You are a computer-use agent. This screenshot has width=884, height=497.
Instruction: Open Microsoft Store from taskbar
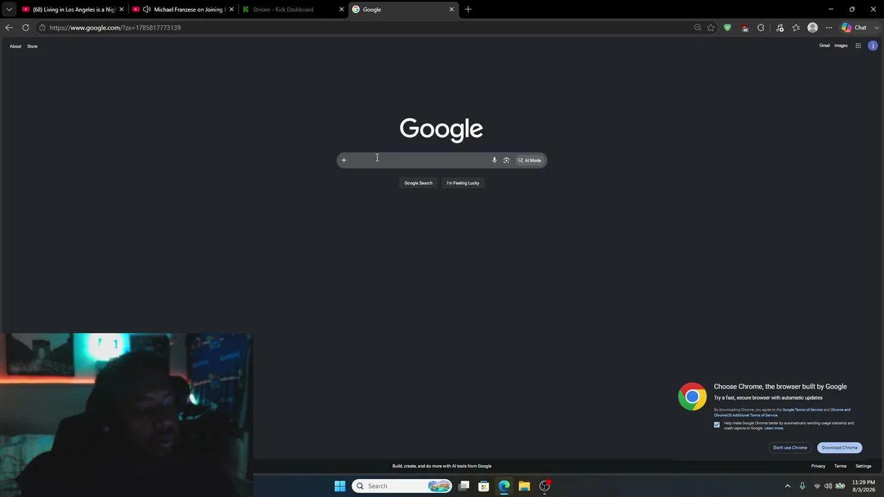[484, 486]
